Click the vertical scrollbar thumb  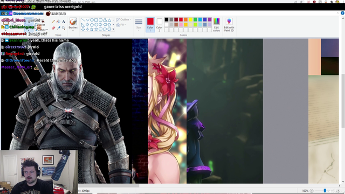tap(343, 101)
